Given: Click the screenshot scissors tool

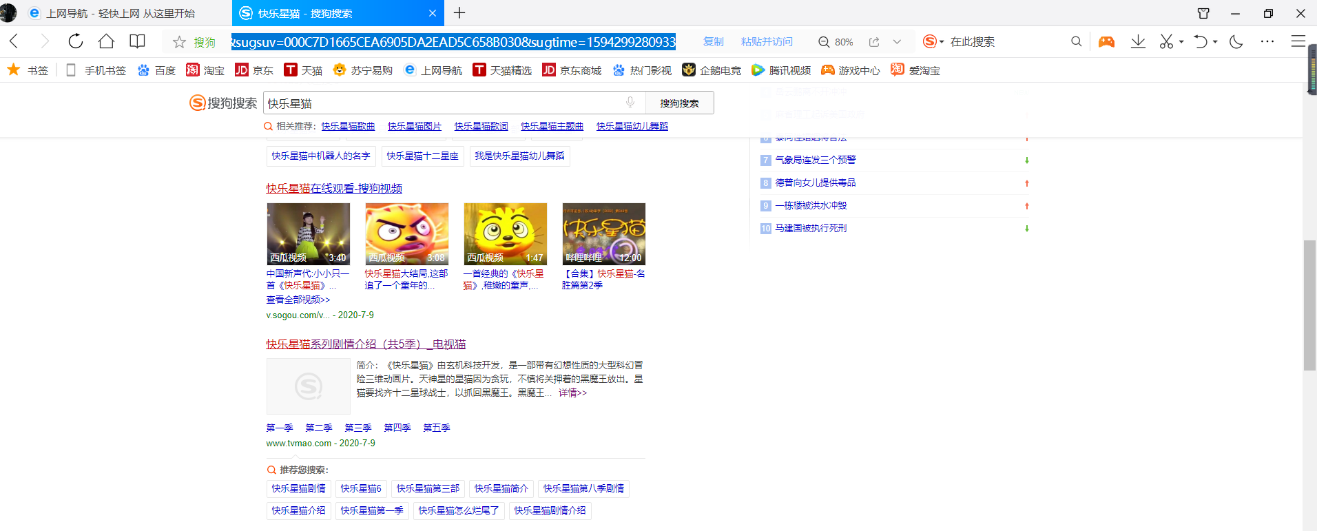Looking at the screenshot, I should click(1166, 41).
